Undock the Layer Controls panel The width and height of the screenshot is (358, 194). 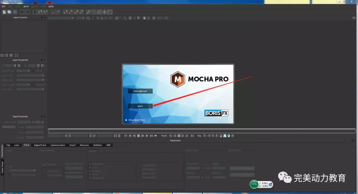coord(41,17)
